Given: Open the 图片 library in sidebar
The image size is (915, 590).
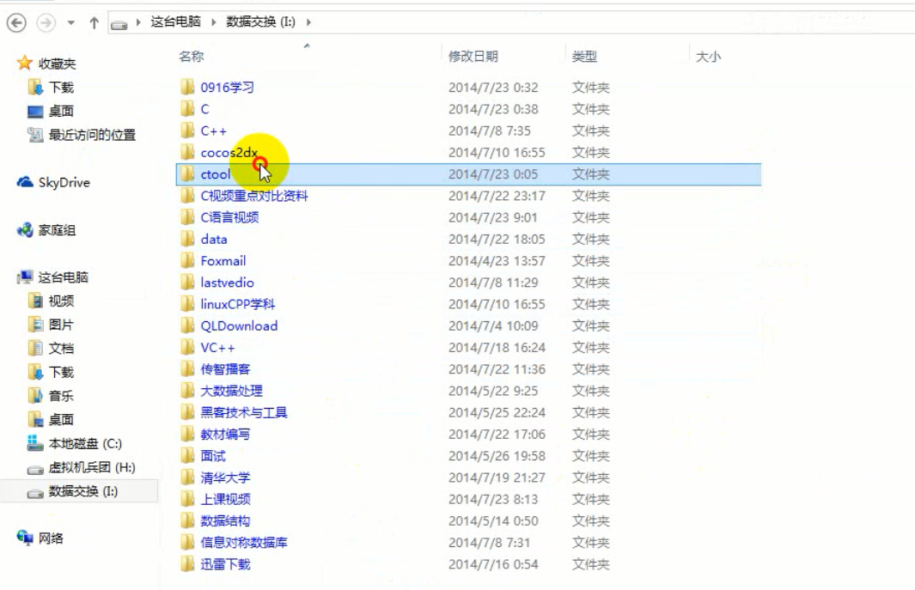Looking at the screenshot, I should point(61,325).
